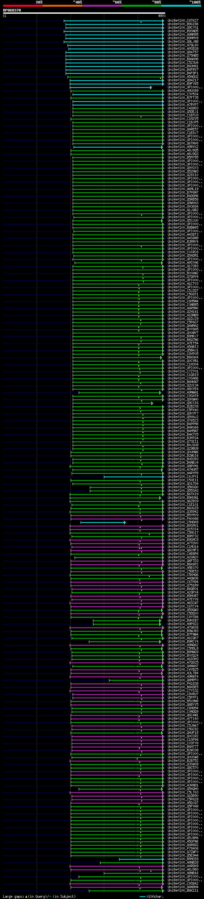
Task: Click the UniRef100_Q75H85 entry
Action: [183, 56]
